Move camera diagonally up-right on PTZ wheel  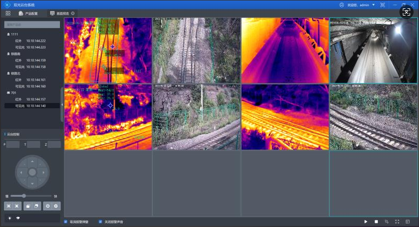coord(40,165)
